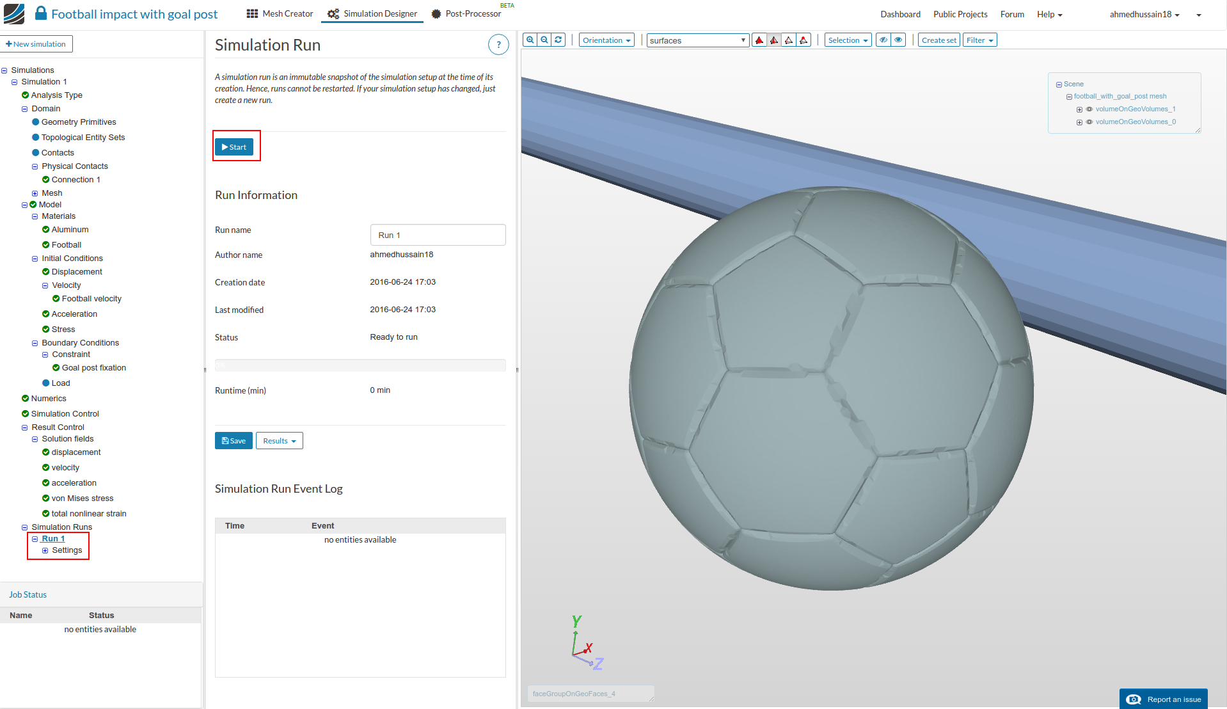Select points render mode icon
Image resolution: width=1227 pixels, height=709 pixels.
point(803,40)
